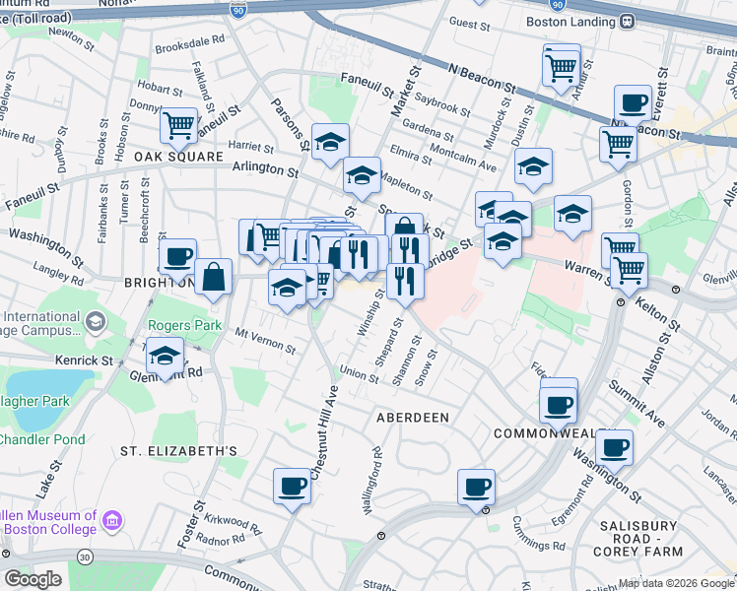Open the coffee marker below Summit Ave
The width and height of the screenshot is (737, 591).
[614, 448]
